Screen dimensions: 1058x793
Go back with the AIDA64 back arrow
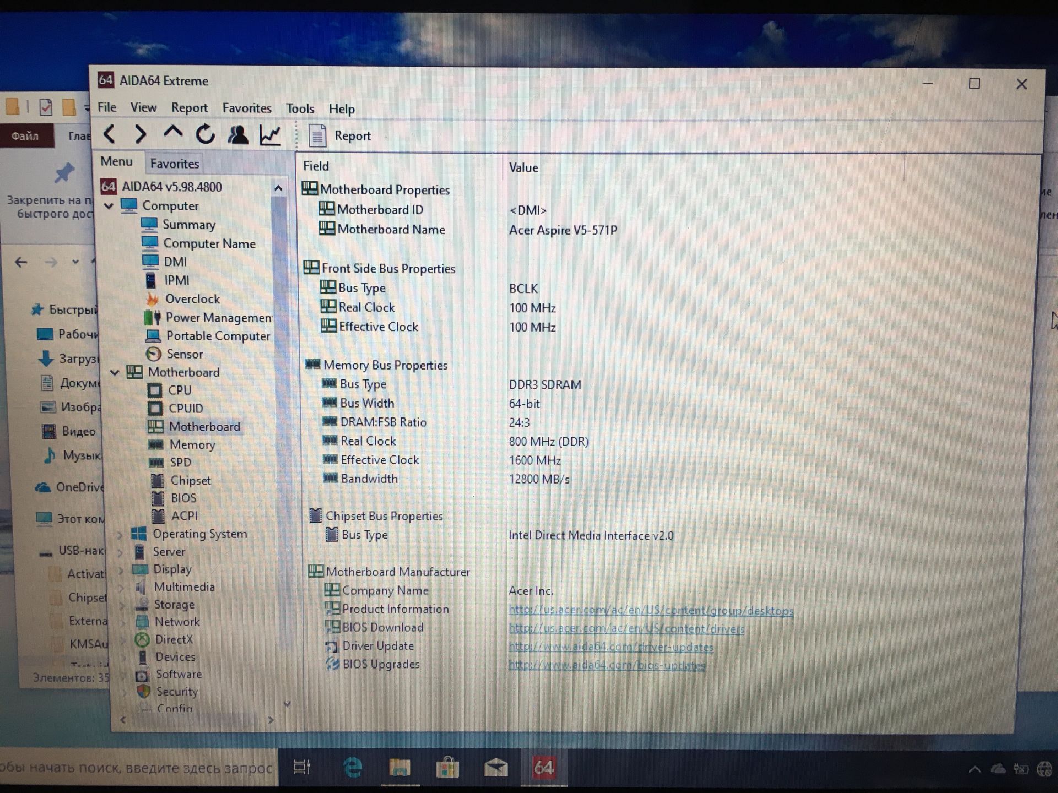click(x=110, y=134)
